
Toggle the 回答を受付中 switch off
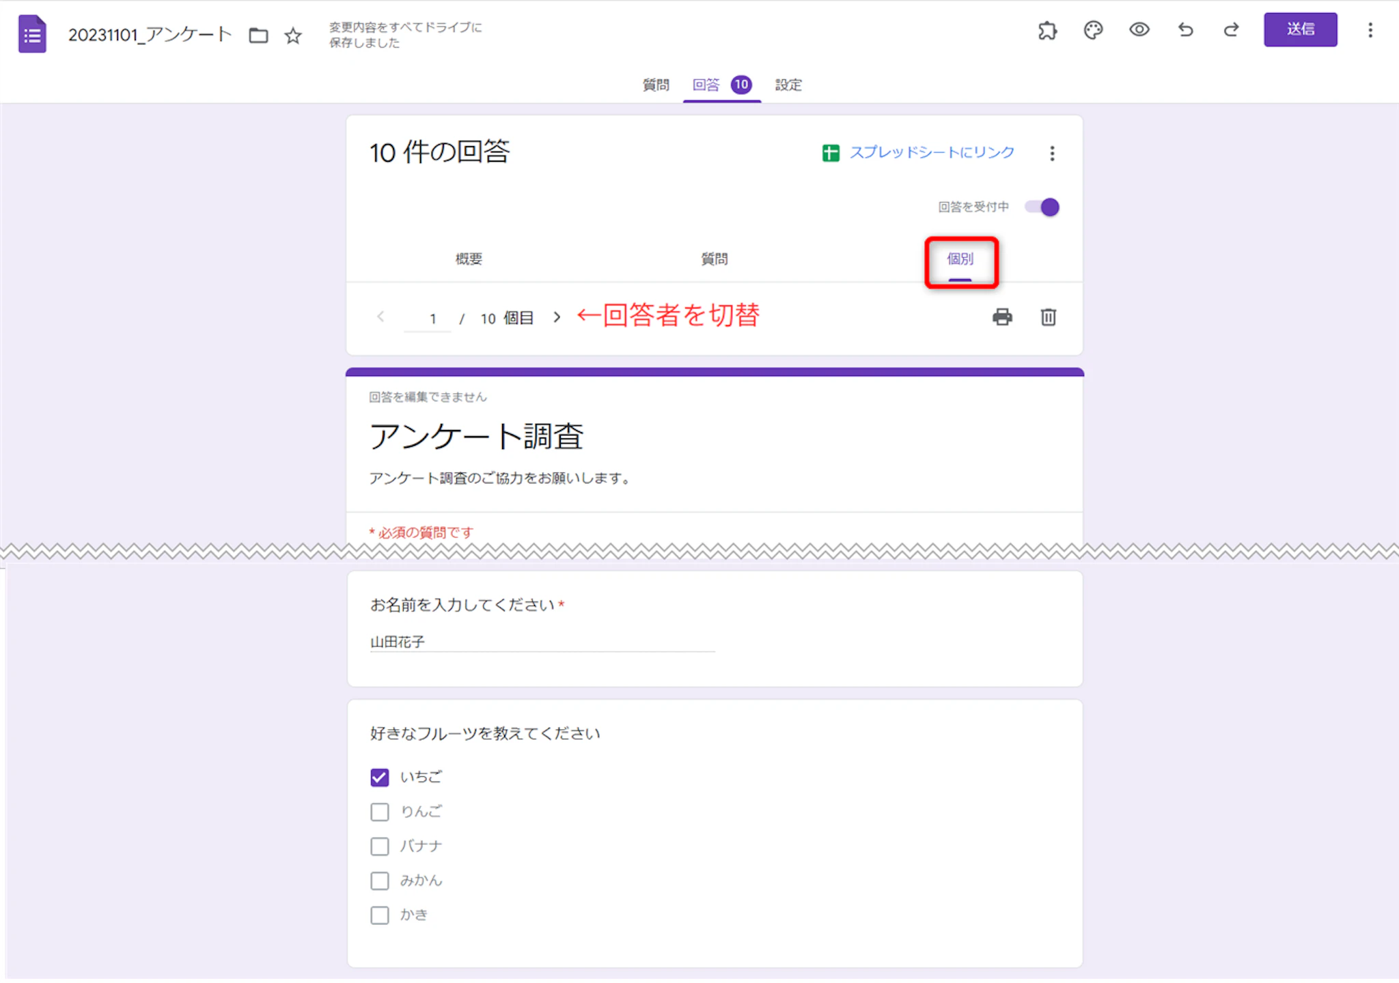1042,207
